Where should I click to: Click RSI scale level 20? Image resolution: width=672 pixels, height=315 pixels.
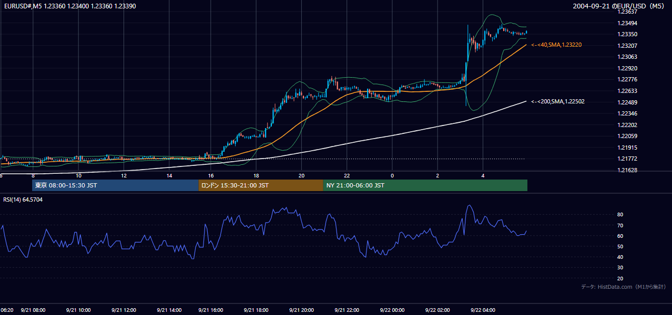620,278
